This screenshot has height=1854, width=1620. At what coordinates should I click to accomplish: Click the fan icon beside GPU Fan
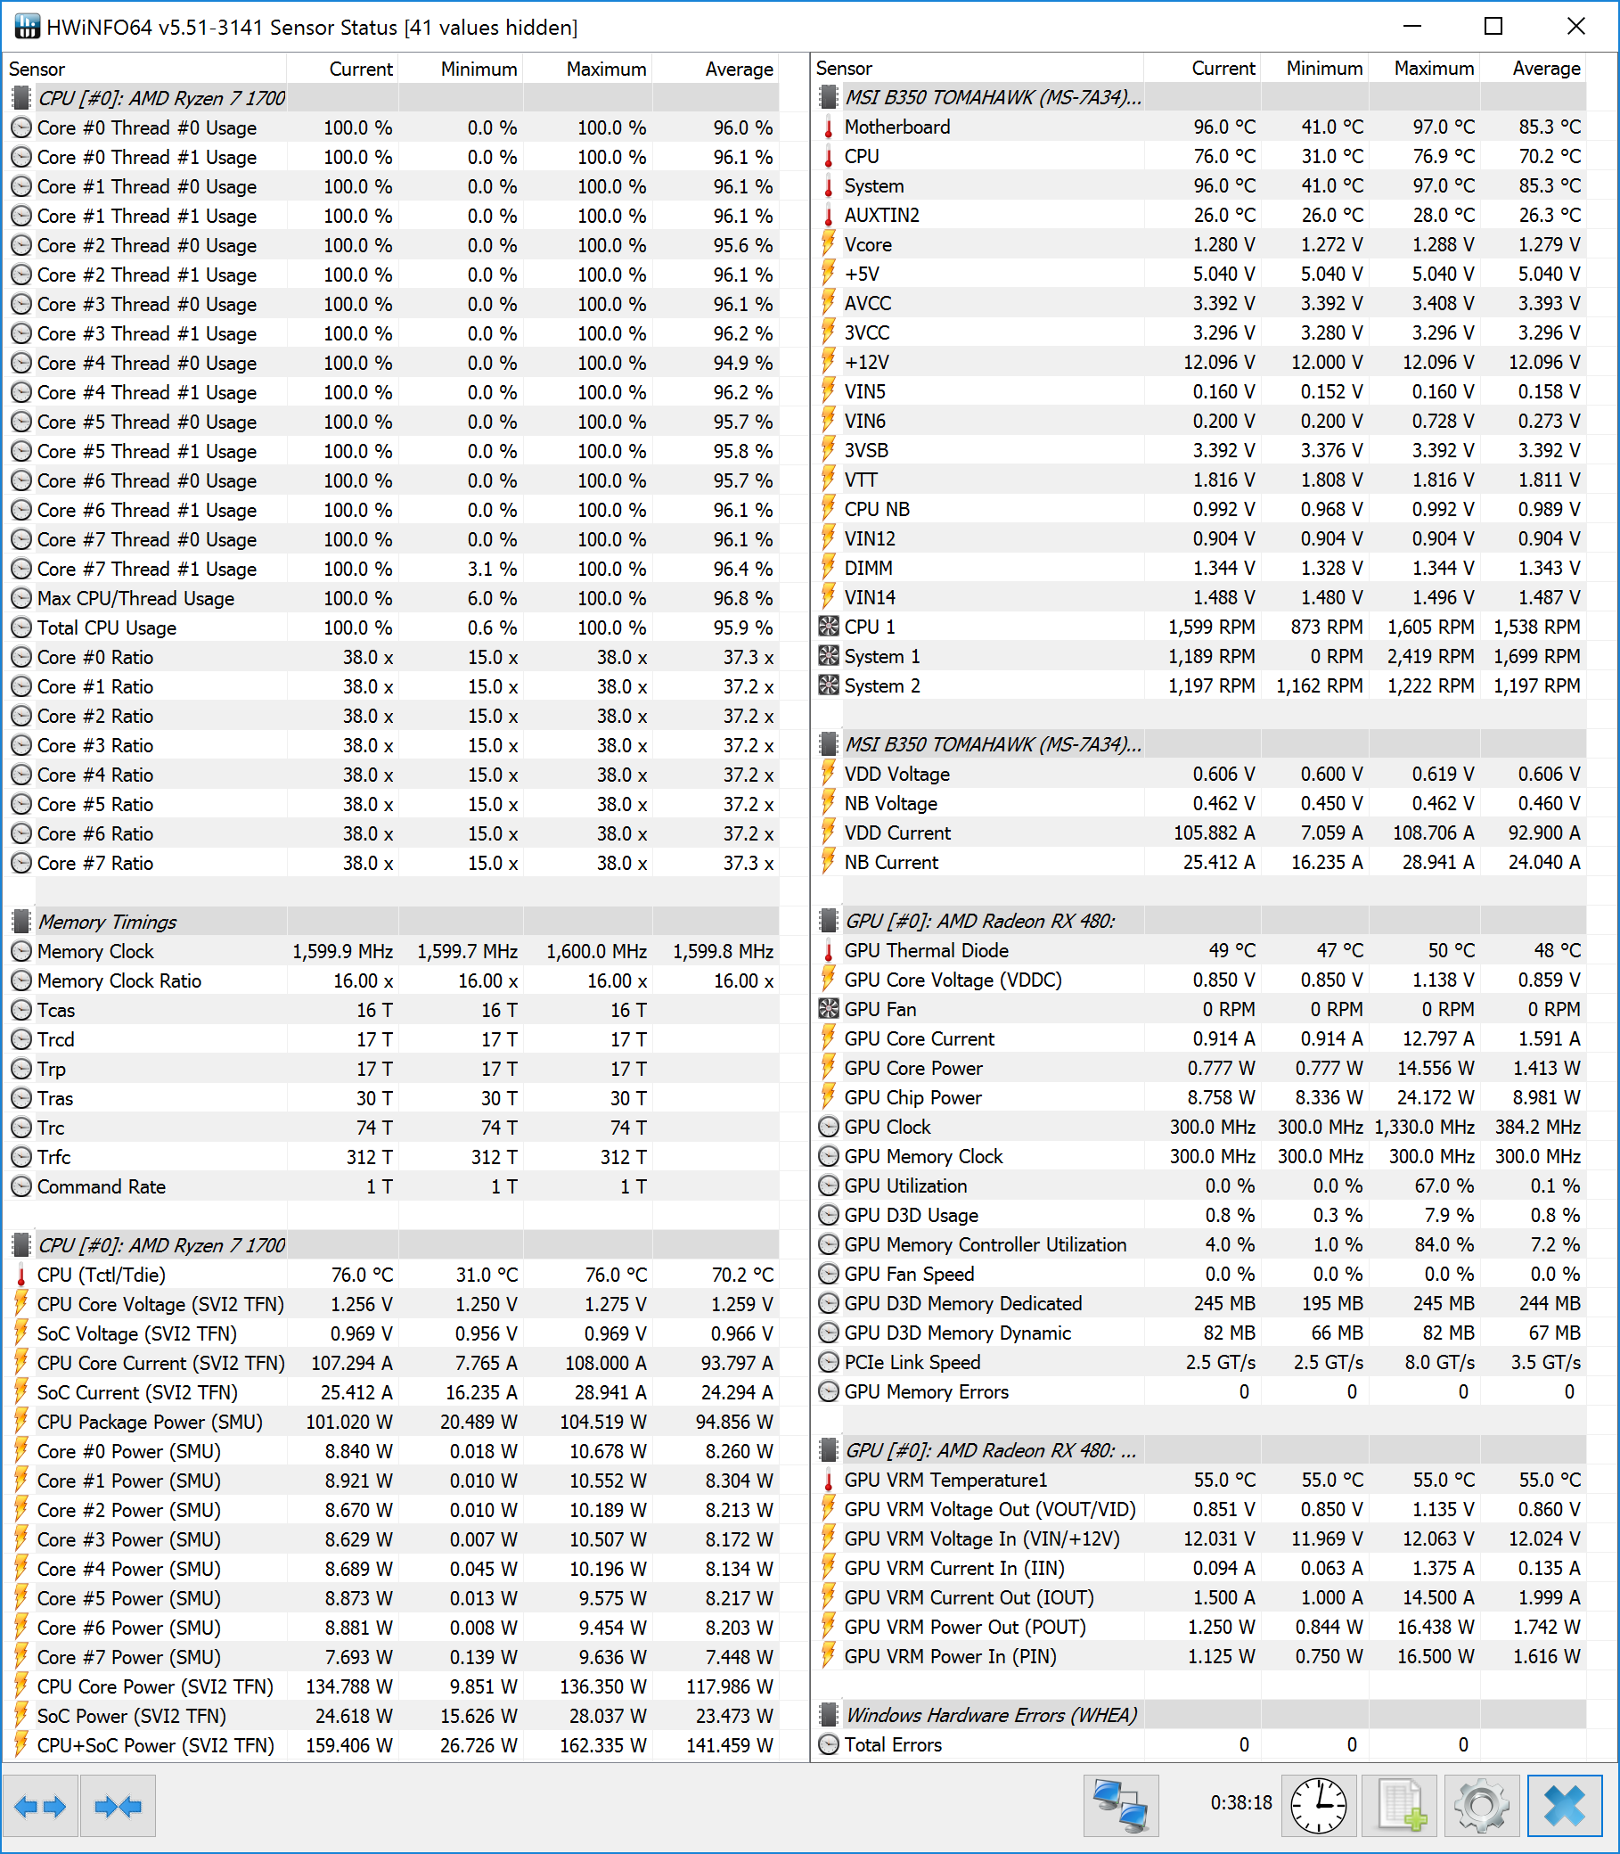828,1009
